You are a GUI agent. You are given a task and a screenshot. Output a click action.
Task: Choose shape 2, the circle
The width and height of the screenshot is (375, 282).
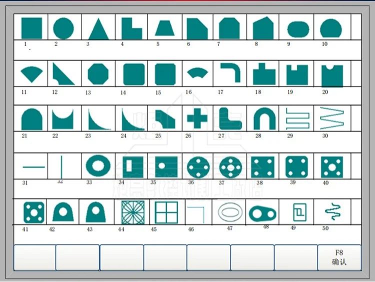click(x=63, y=28)
